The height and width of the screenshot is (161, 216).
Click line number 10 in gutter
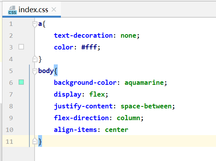(x=9, y=130)
